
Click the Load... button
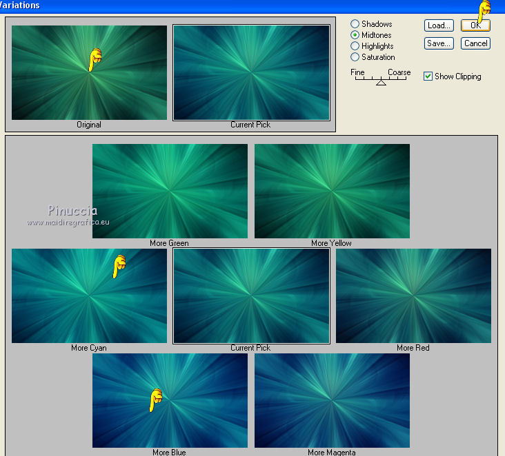[x=439, y=25]
